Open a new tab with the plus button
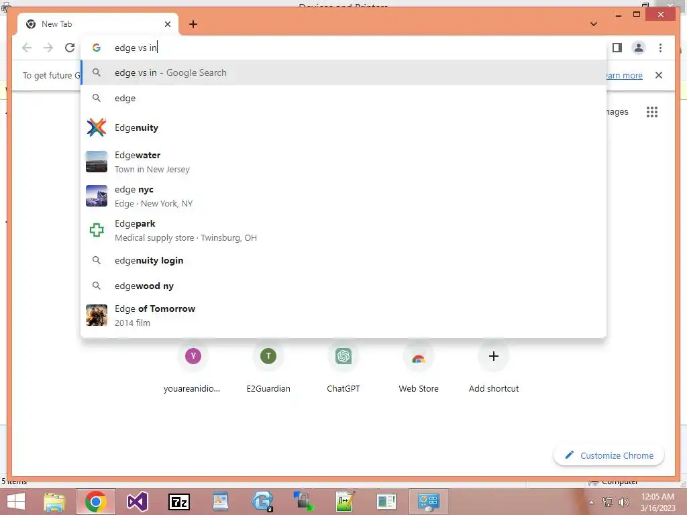This screenshot has width=687, height=515. [193, 24]
